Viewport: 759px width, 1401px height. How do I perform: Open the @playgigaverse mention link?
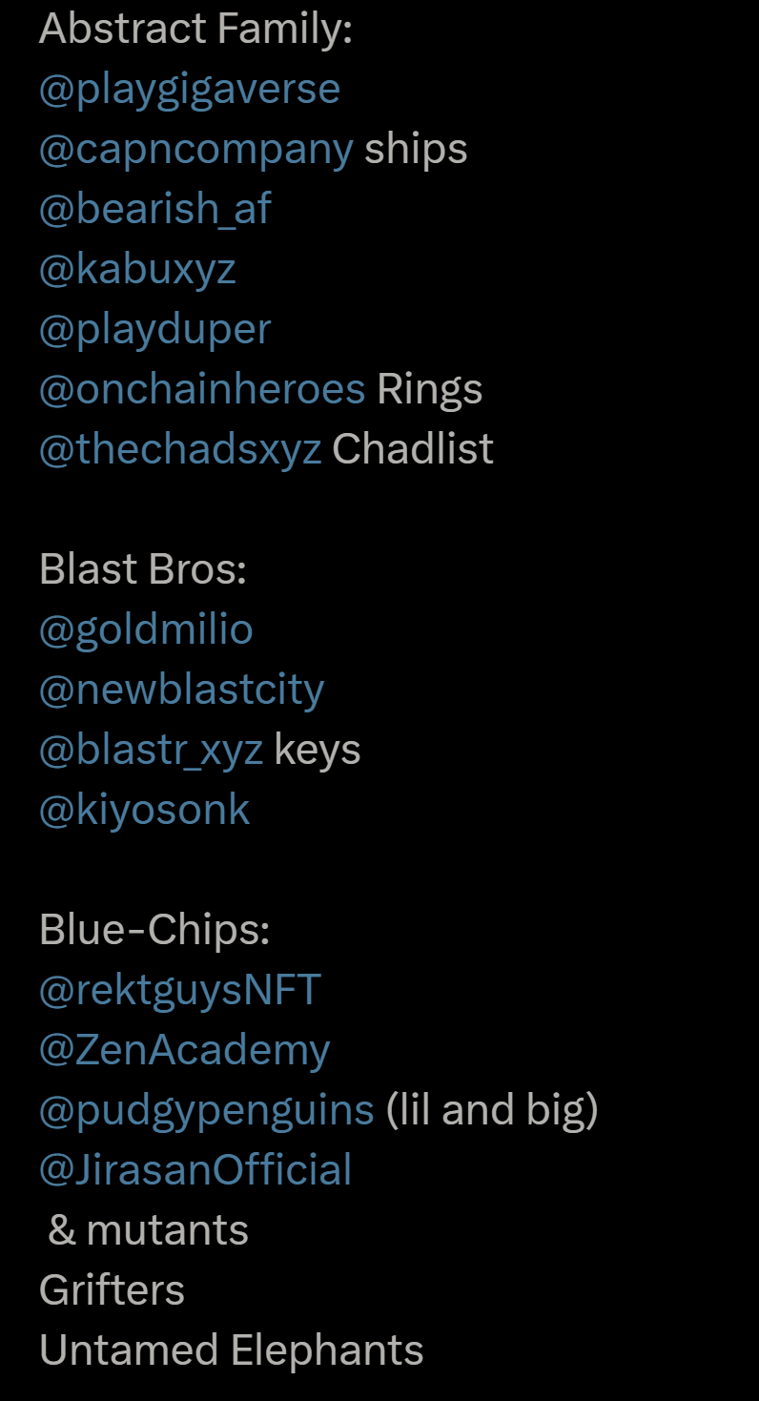coord(189,90)
